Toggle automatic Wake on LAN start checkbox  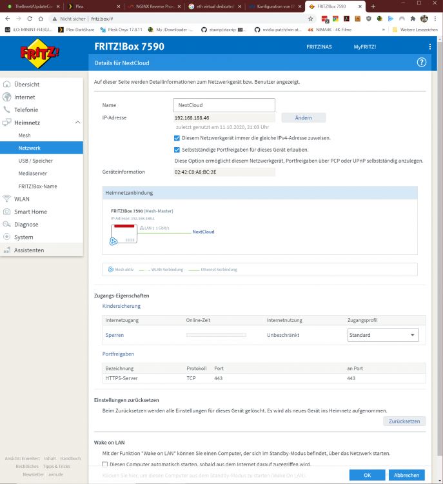click(x=105, y=464)
